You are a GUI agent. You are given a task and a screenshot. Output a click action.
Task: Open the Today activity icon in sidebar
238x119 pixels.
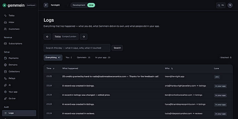pos(5,16)
